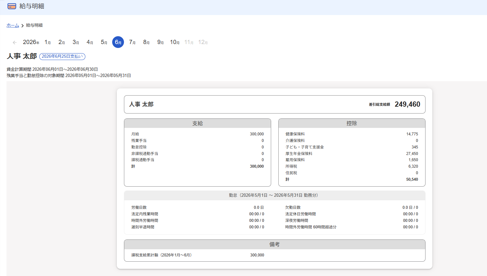Click the 備考 section header
Screen dimensions: 487x276
275,244
